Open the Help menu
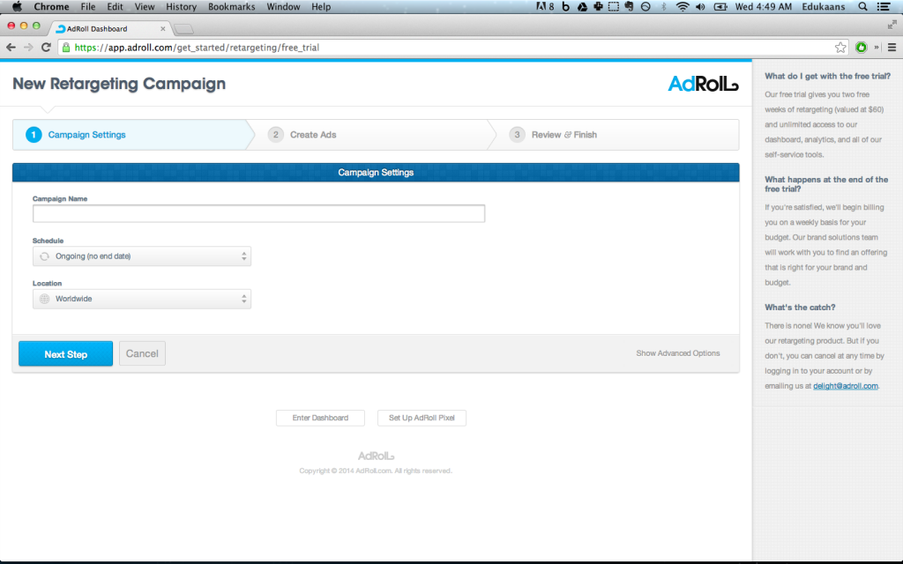The height and width of the screenshot is (564, 903). (321, 7)
